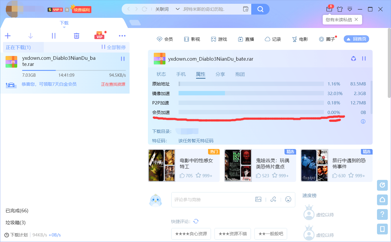Delete task with trash can icon
Screen dimensions: 391x242
click(x=76, y=36)
